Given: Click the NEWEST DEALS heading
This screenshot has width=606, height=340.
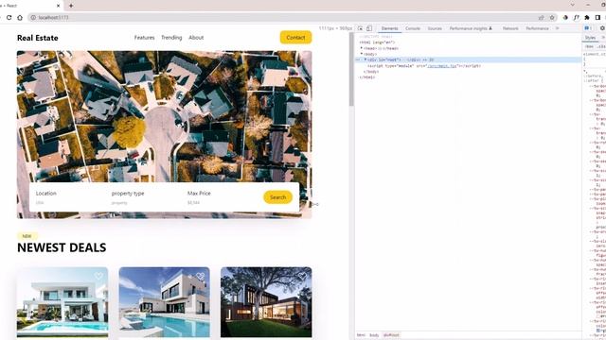Looking at the screenshot, I should click(x=62, y=247).
